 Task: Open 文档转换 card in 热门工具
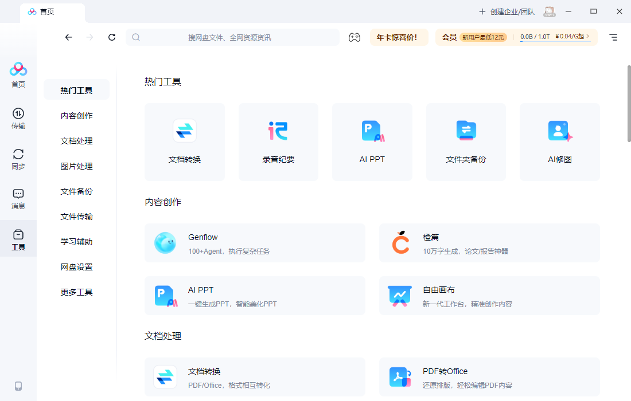185,142
